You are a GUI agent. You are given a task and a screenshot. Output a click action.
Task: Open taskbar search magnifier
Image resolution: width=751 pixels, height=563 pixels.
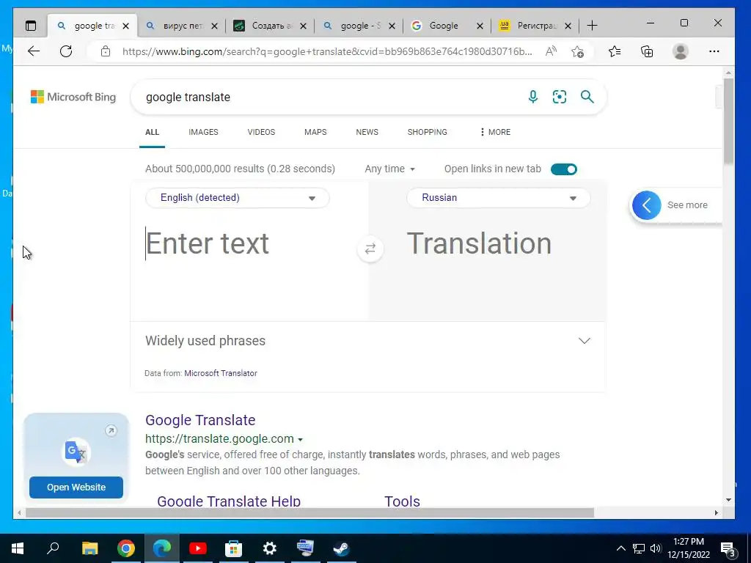pyautogui.click(x=53, y=548)
